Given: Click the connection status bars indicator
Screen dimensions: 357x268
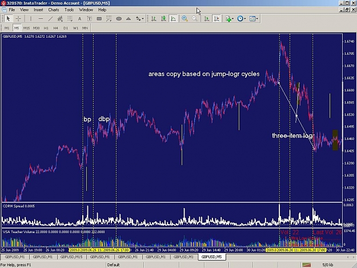Looking at the screenshot, I should 307,265.
